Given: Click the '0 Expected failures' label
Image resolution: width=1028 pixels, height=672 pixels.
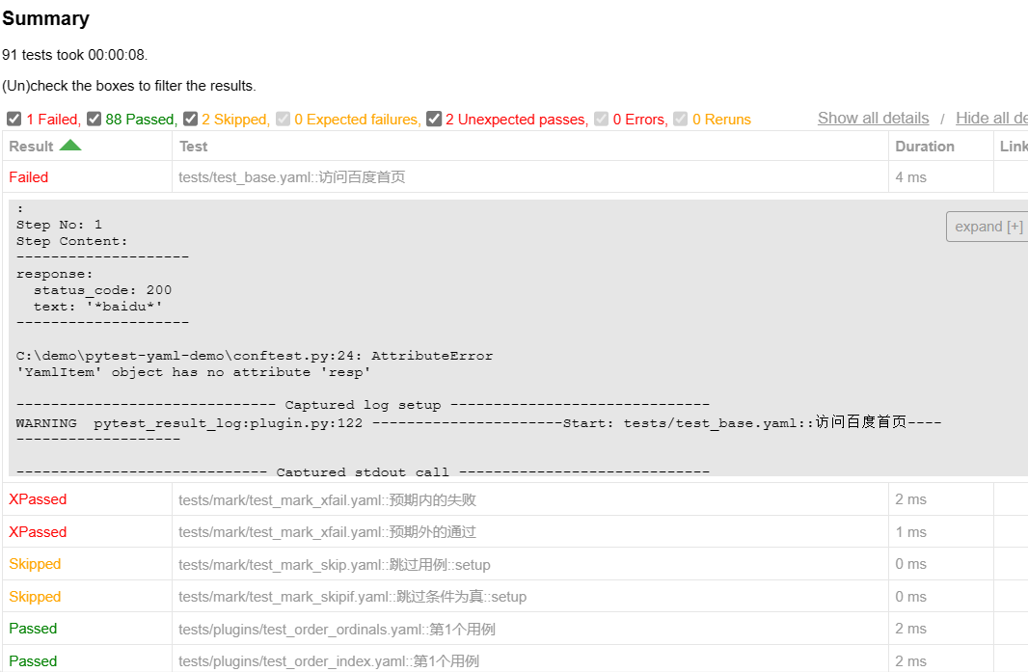Looking at the screenshot, I should point(358,120).
